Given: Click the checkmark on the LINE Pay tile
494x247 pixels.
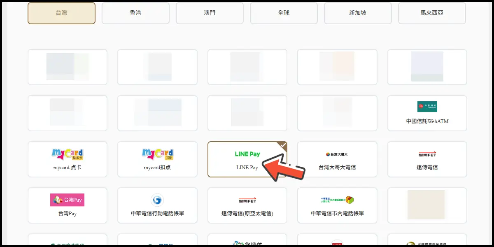Looking at the screenshot, I should (283, 145).
